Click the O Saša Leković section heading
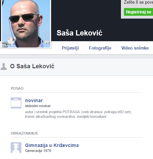The height and width of the screenshot is (159, 153). (x=32, y=66)
